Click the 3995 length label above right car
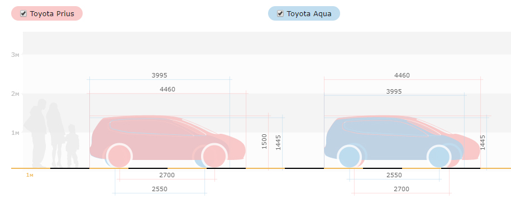Image resolution: width=511 pixels, height=204 pixels. click(394, 91)
